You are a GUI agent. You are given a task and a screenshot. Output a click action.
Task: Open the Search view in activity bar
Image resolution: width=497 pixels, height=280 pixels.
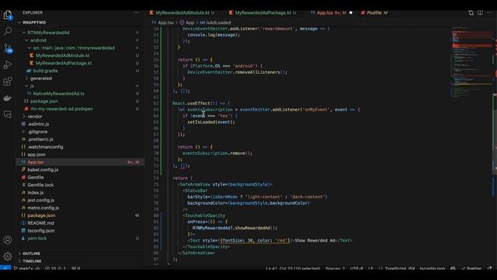[x=8, y=31]
